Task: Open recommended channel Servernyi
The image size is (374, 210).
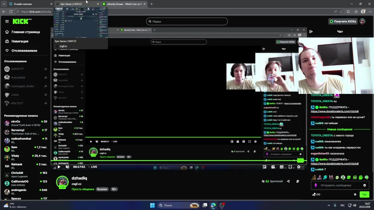Action: point(26,132)
